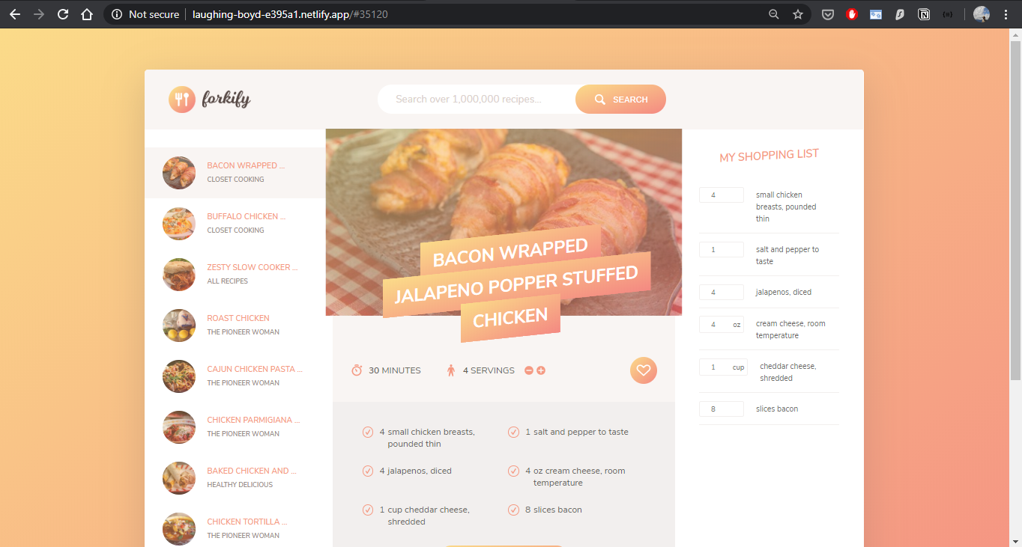Open Buffalo Chicken recipe result

pyautogui.click(x=235, y=224)
